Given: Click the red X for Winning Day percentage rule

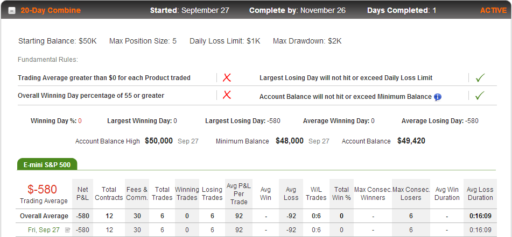Looking at the screenshot, I should click(227, 95).
